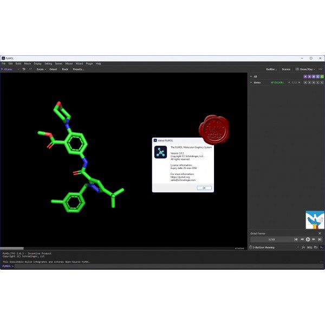325x325 pixels.
Task: Click the green C color button for All
Action: [322, 76]
